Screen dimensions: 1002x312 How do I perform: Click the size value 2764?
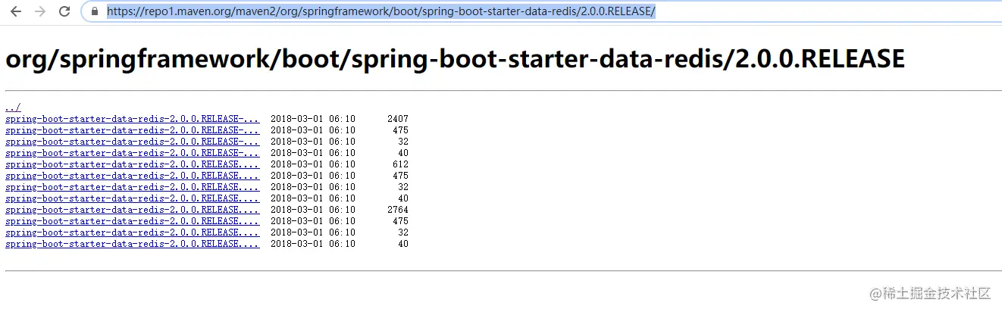coord(397,210)
